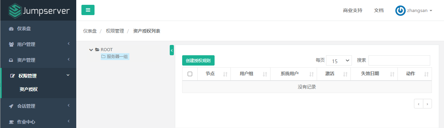The width and height of the screenshot is (444, 128).
Task: Click the 权限管理 sidebar label
Action: [28, 76]
